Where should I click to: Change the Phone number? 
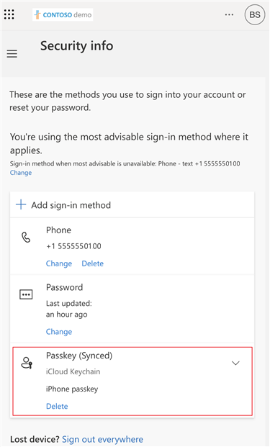click(x=59, y=263)
